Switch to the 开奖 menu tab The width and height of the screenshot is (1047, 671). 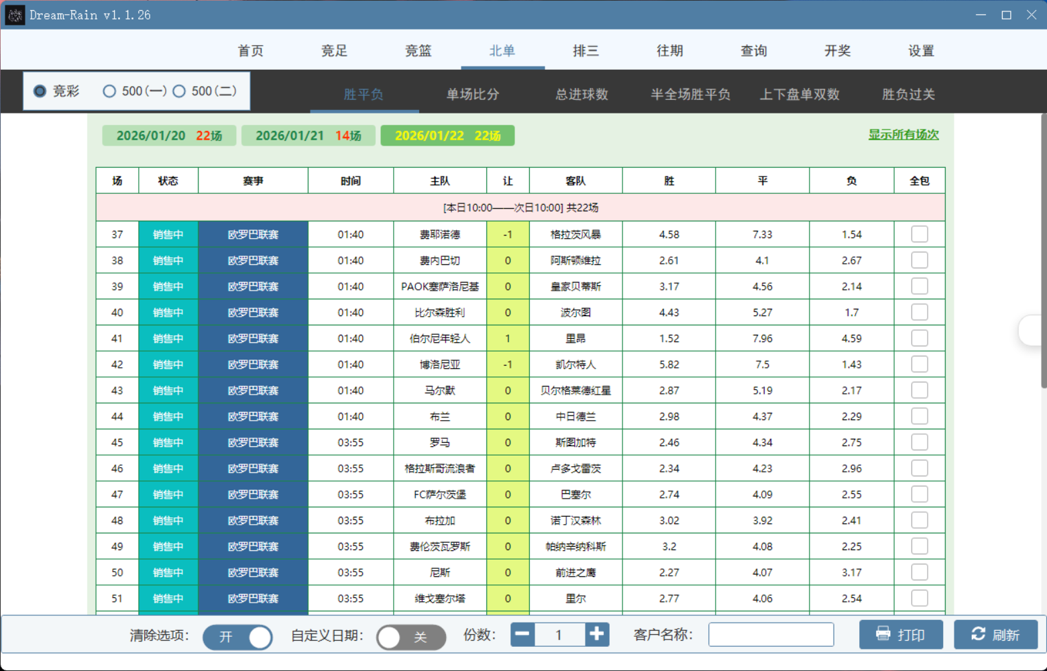(x=837, y=51)
